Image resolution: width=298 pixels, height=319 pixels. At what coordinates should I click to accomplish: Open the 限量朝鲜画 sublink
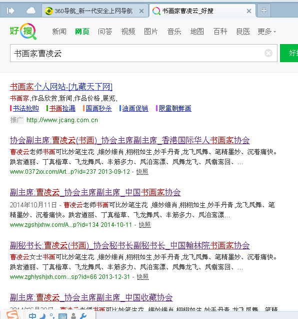[175, 108]
